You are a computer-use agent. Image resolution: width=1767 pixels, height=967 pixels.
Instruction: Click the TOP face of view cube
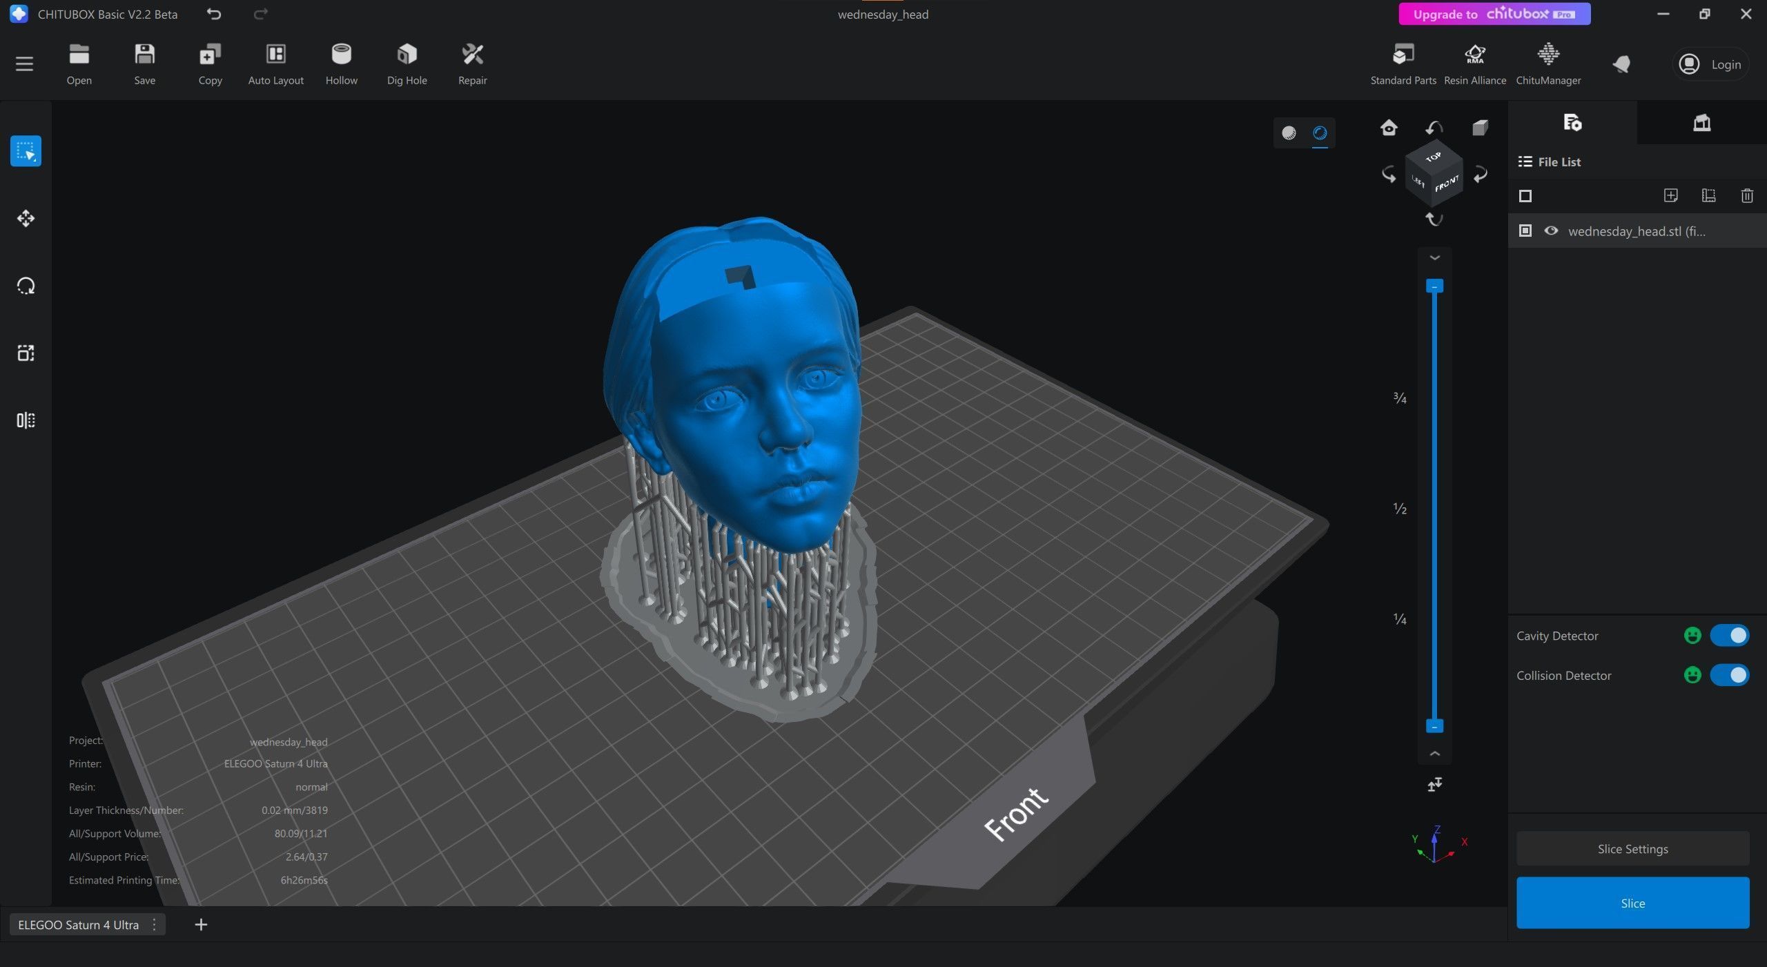1434,157
